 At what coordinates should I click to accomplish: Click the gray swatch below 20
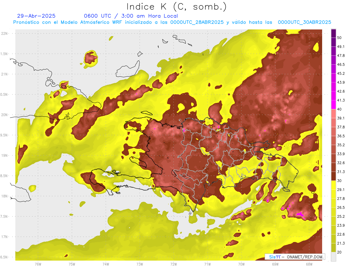click(x=333, y=257)
